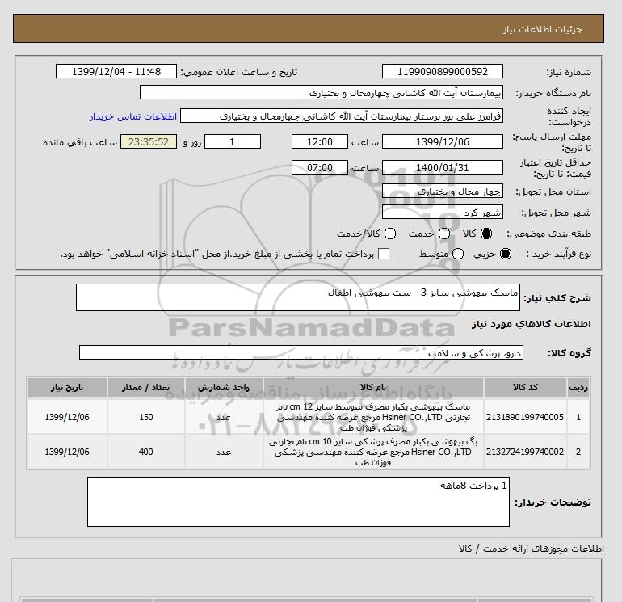Click the row number 1 cell
This screenshot has width=622, height=602.
tap(578, 417)
